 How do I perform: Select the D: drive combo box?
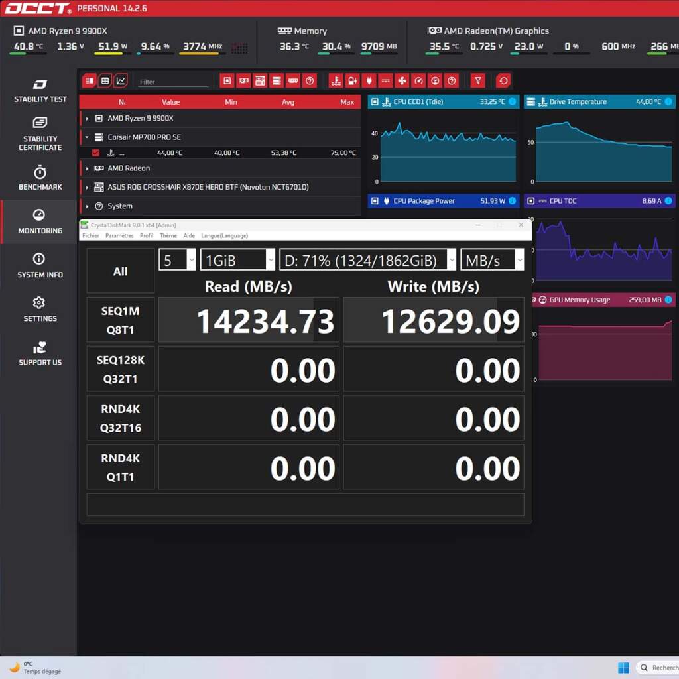(x=367, y=259)
